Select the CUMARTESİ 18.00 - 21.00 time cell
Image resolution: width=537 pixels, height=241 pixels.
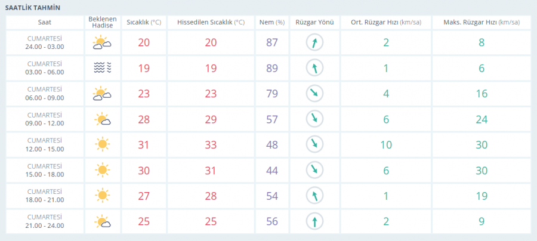pos(45,196)
